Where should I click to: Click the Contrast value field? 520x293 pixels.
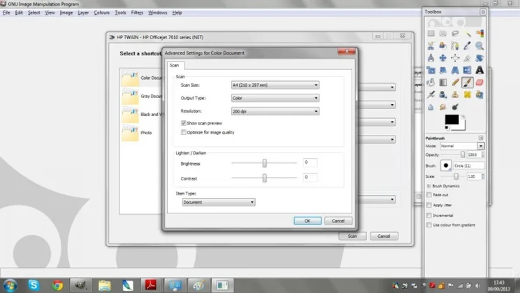tap(310, 178)
